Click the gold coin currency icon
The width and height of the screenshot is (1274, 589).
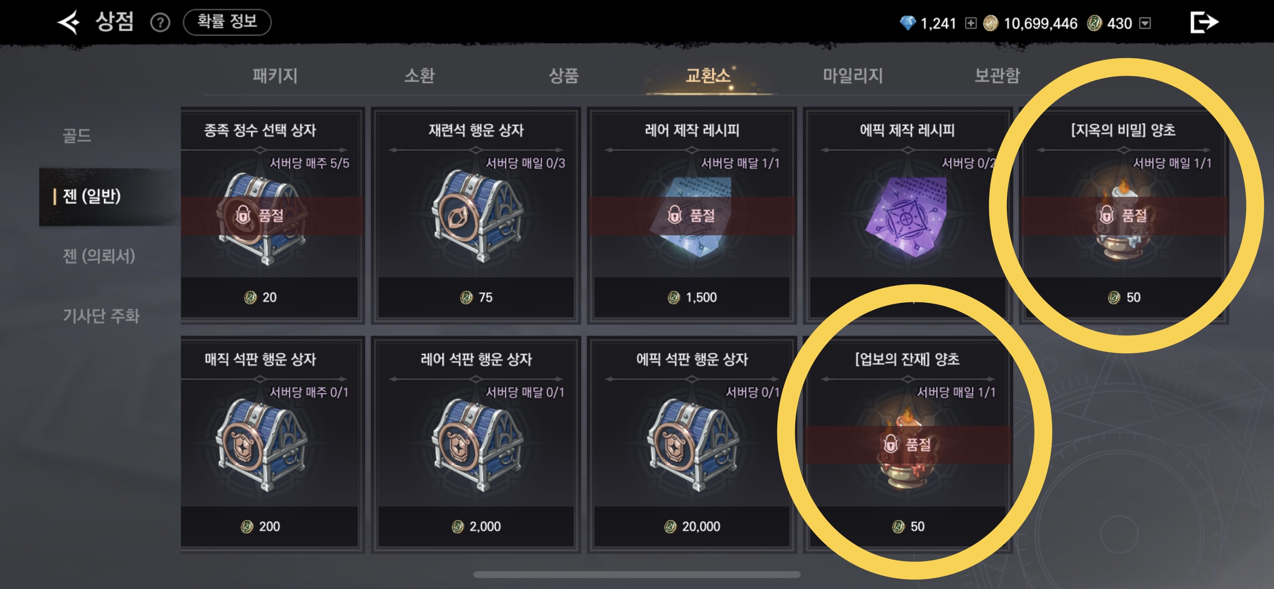point(990,23)
